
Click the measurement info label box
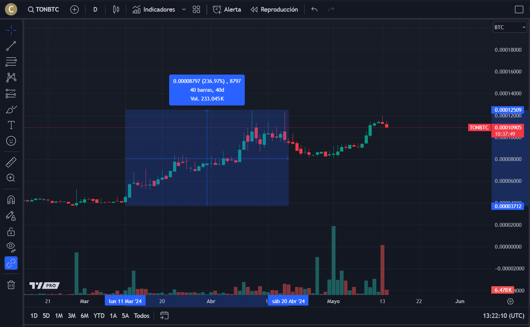click(x=207, y=90)
